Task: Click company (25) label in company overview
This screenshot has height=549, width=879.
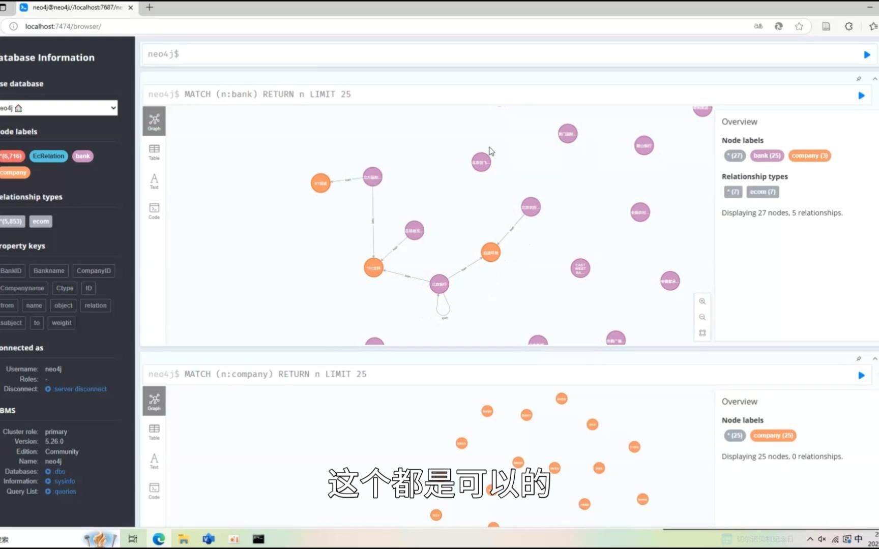Action: [773, 436]
